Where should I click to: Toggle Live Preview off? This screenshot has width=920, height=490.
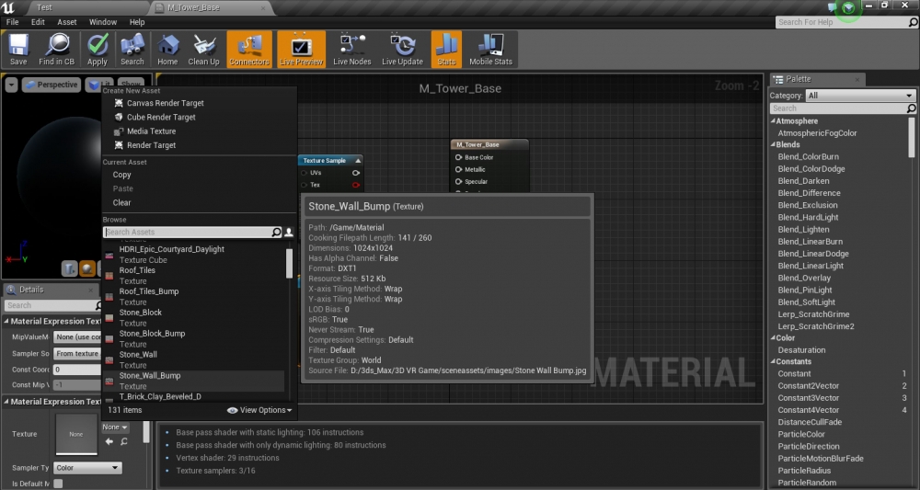pos(302,50)
